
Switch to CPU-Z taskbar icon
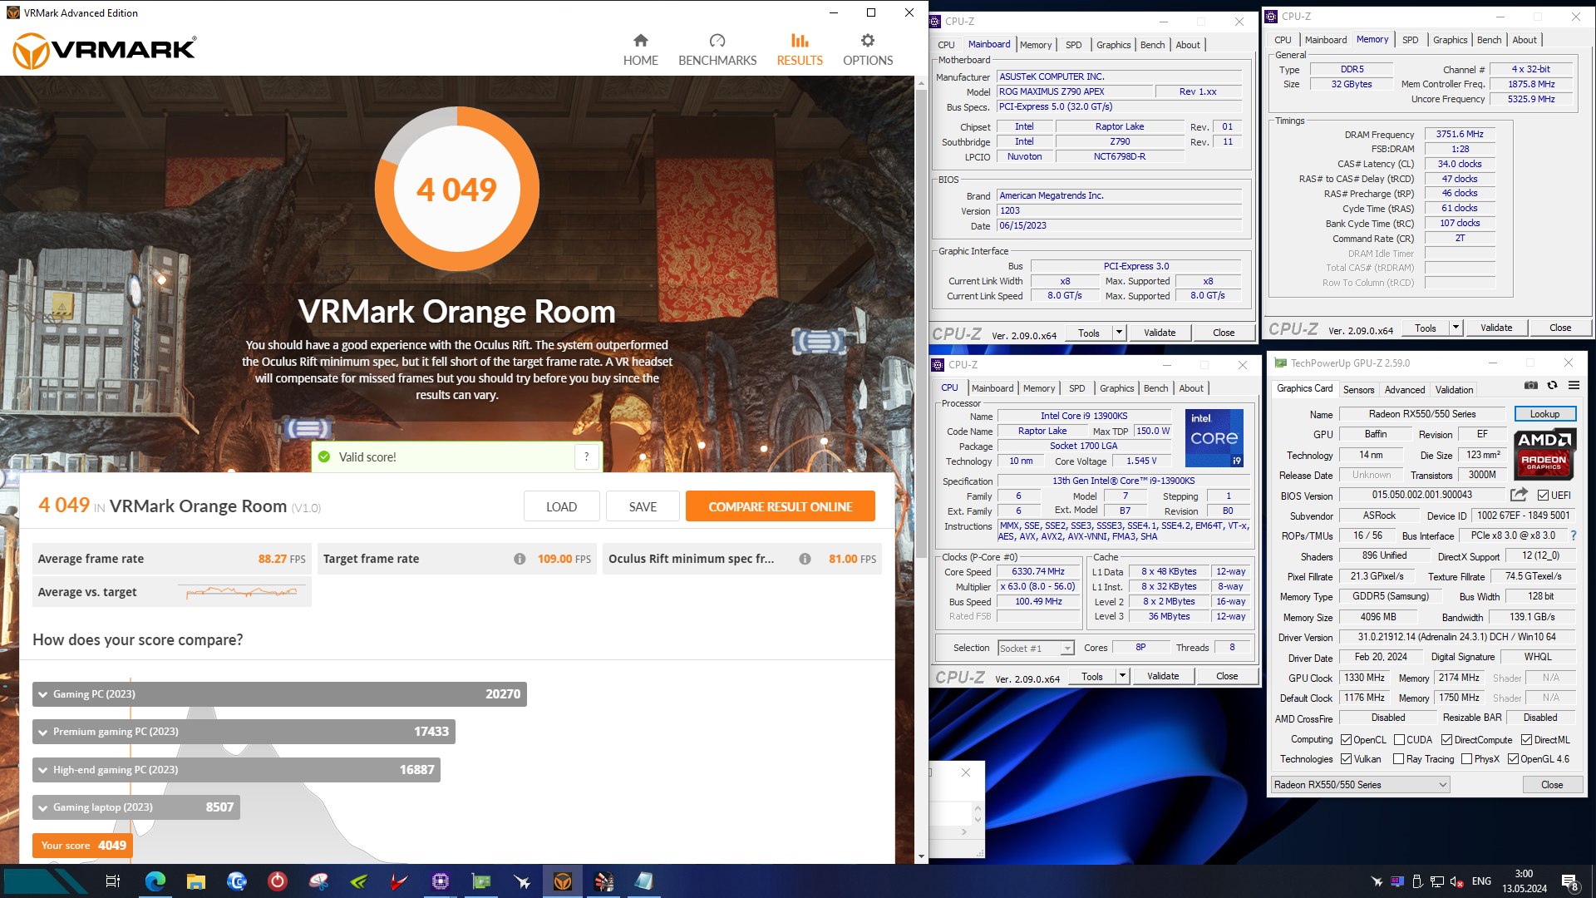click(441, 881)
